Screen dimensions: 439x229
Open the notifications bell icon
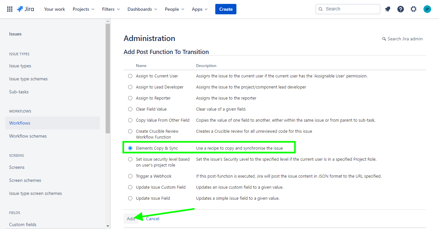[388, 9]
